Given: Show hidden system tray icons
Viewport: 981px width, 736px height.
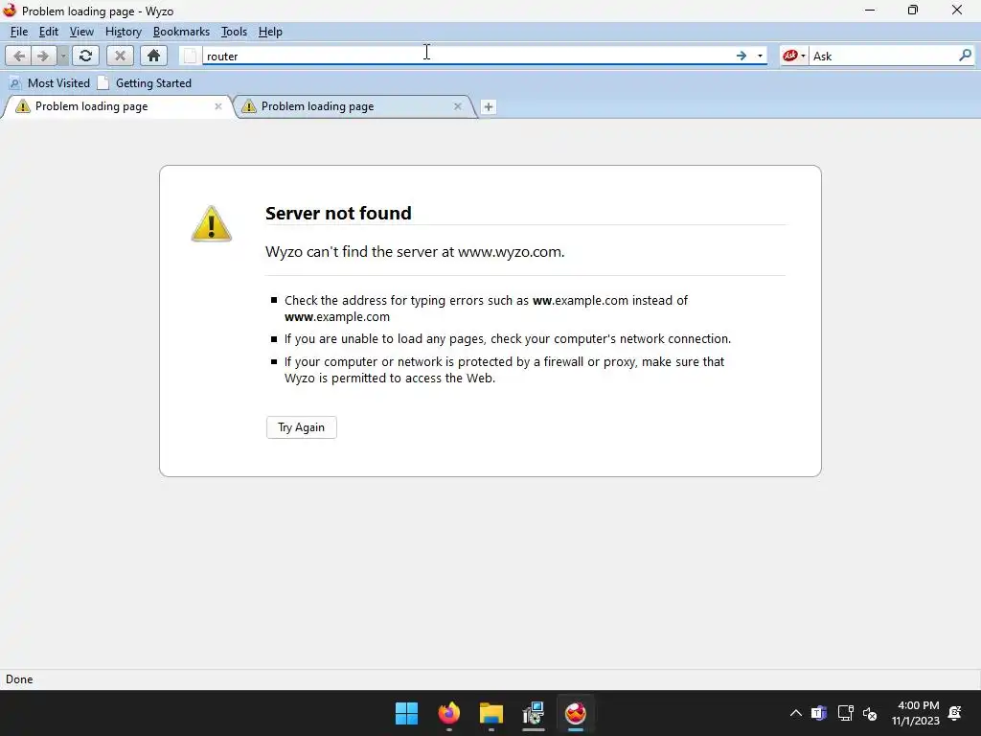Looking at the screenshot, I should 796,713.
